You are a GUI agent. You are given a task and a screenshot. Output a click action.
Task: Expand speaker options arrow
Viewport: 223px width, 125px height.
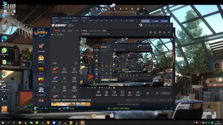(x=141, y=93)
